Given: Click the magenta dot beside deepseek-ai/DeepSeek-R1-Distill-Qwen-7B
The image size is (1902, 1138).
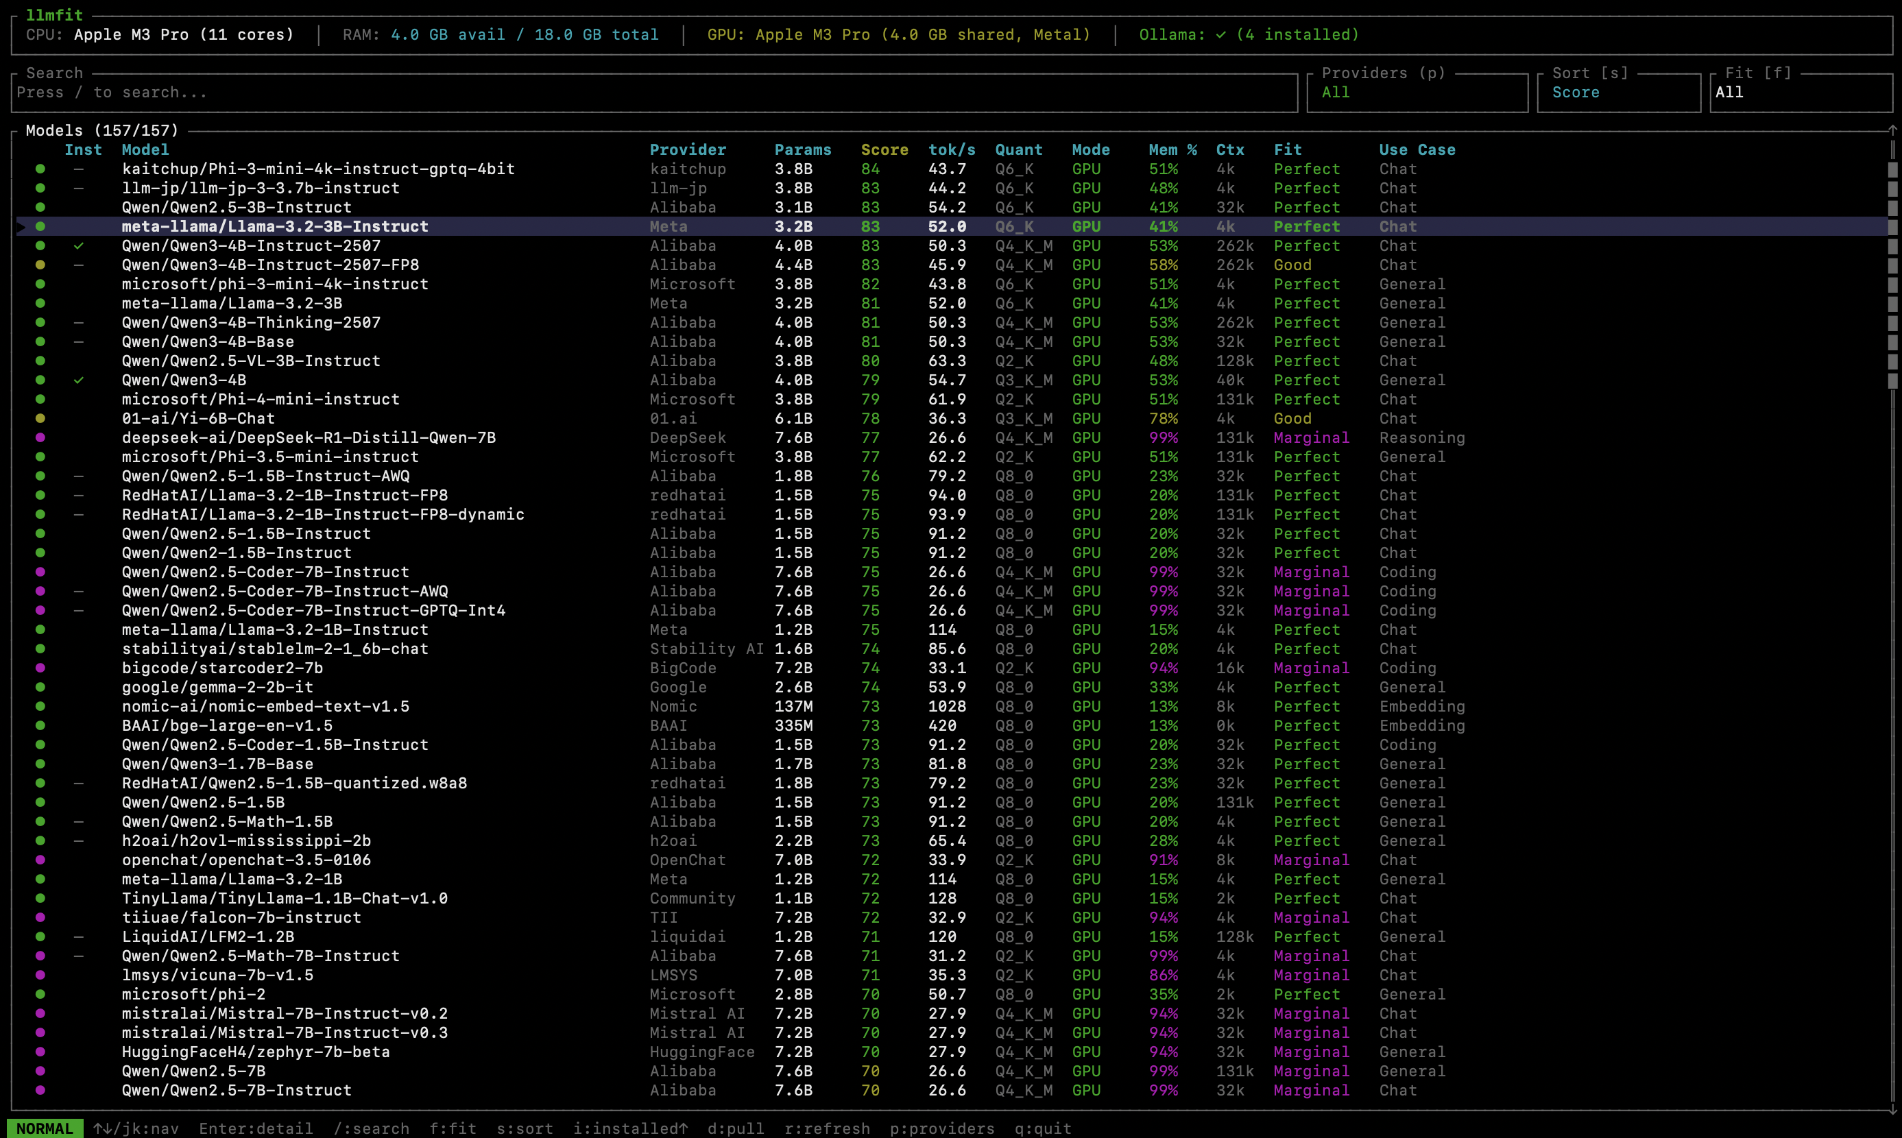Looking at the screenshot, I should tap(40, 437).
